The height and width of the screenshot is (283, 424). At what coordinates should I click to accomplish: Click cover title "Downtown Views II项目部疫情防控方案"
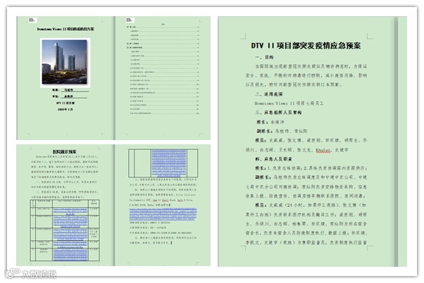(66, 29)
